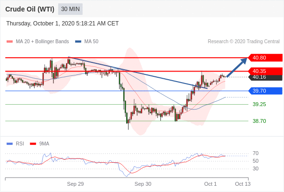The width and height of the screenshot is (284, 192).
Task: Click the Crude Oil (WTI) title
Action: click(x=30, y=9)
